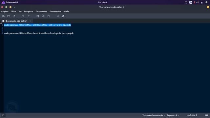Screen dimensions: 210x118
Task: Toggle the microphone tray icon
Action: point(194,2)
